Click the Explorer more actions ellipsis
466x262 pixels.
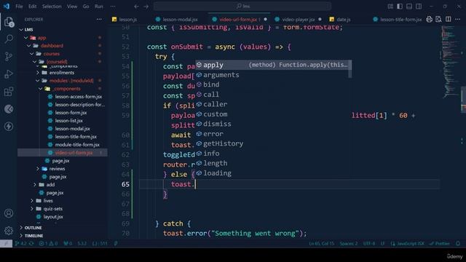[x=99, y=20]
